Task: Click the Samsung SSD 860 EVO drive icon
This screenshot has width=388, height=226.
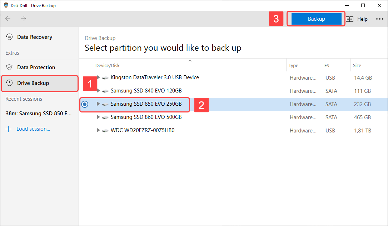Action: point(105,117)
